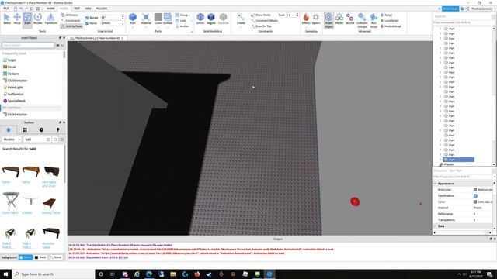The width and height of the screenshot is (497, 279).
Task: Toggle the Rotate snap checkbox
Action: pyautogui.click(x=87, y=18)
